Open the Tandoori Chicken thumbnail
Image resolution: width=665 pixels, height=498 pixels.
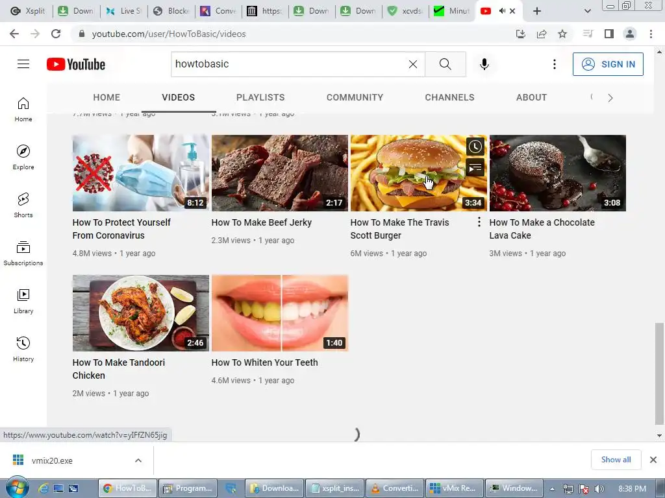pos(140,313)
